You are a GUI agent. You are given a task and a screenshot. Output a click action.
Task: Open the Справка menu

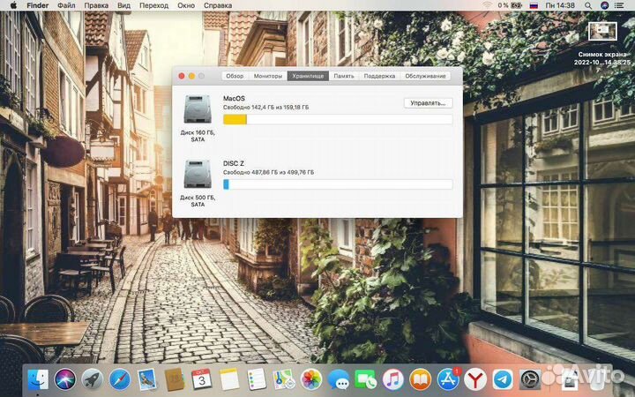pos(218,5)
